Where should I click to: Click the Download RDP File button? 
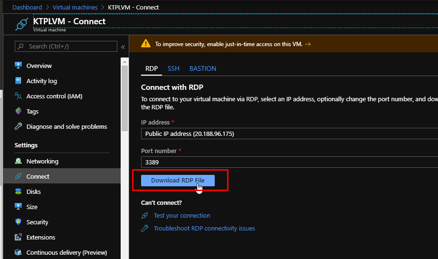coord(178,180)
